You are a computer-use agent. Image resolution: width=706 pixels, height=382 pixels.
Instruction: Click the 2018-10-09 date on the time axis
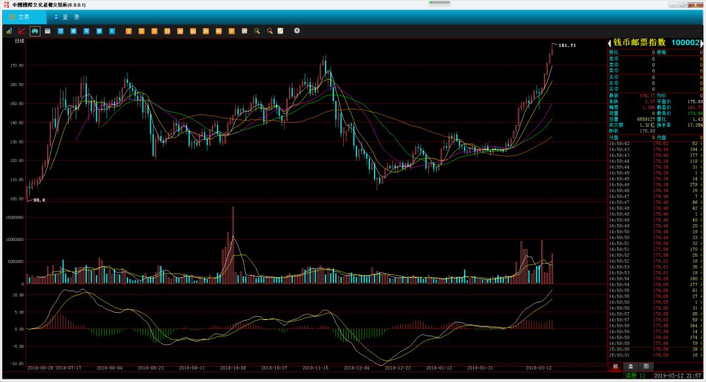[x=233, y=368]
